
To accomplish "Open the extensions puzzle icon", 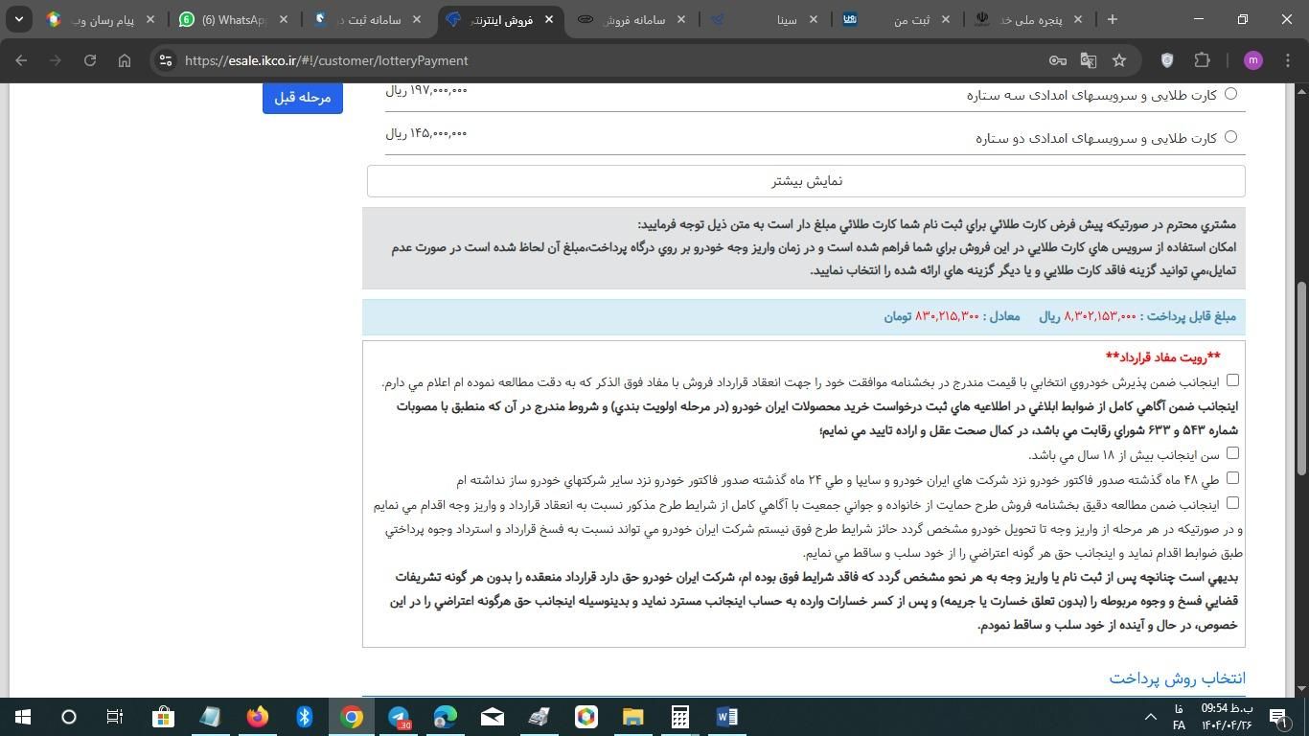I will pos(1202,60).
